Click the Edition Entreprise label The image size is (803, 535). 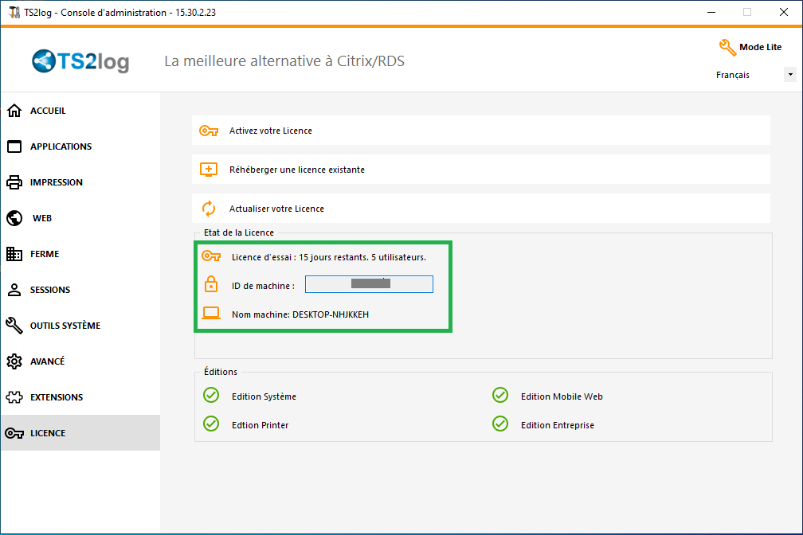pyautogui.click(x=558, y=425)
